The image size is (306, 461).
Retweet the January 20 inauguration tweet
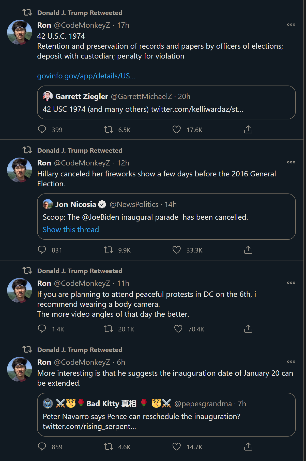click(109, 447)
